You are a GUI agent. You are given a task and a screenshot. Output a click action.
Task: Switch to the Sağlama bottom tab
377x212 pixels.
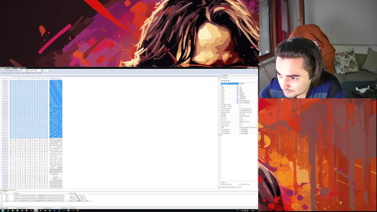(x=5, y=190)
